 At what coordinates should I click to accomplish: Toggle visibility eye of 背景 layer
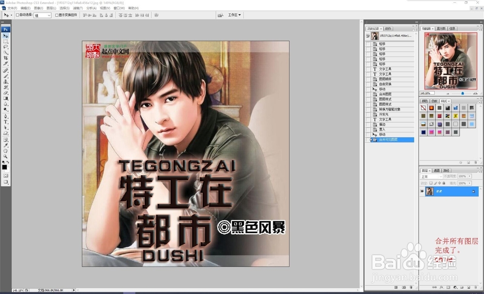coord(422,191)
